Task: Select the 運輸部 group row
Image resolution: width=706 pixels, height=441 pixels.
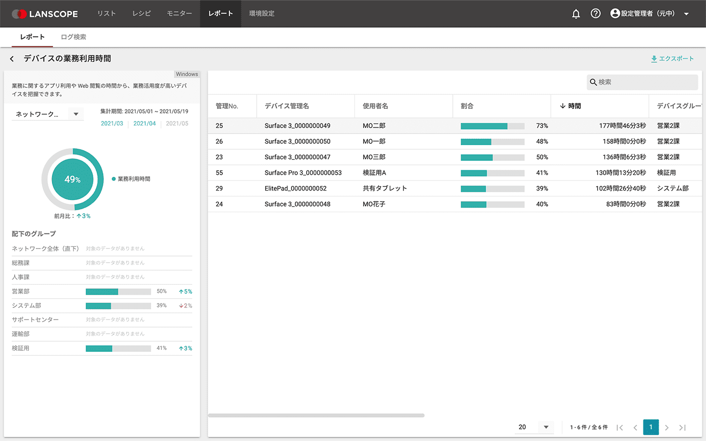Action: click(102, 334)
